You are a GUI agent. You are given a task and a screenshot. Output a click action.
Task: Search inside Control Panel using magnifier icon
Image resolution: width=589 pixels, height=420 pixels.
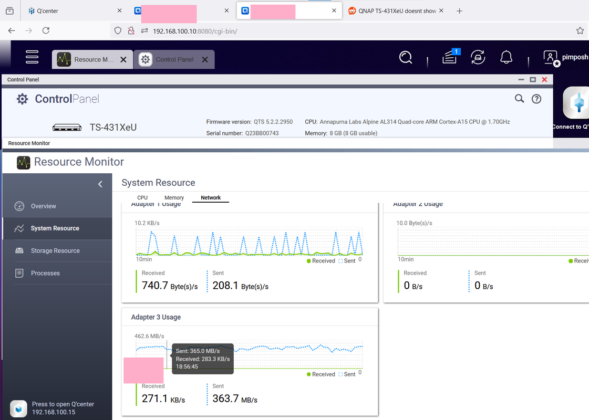[519, 99]
